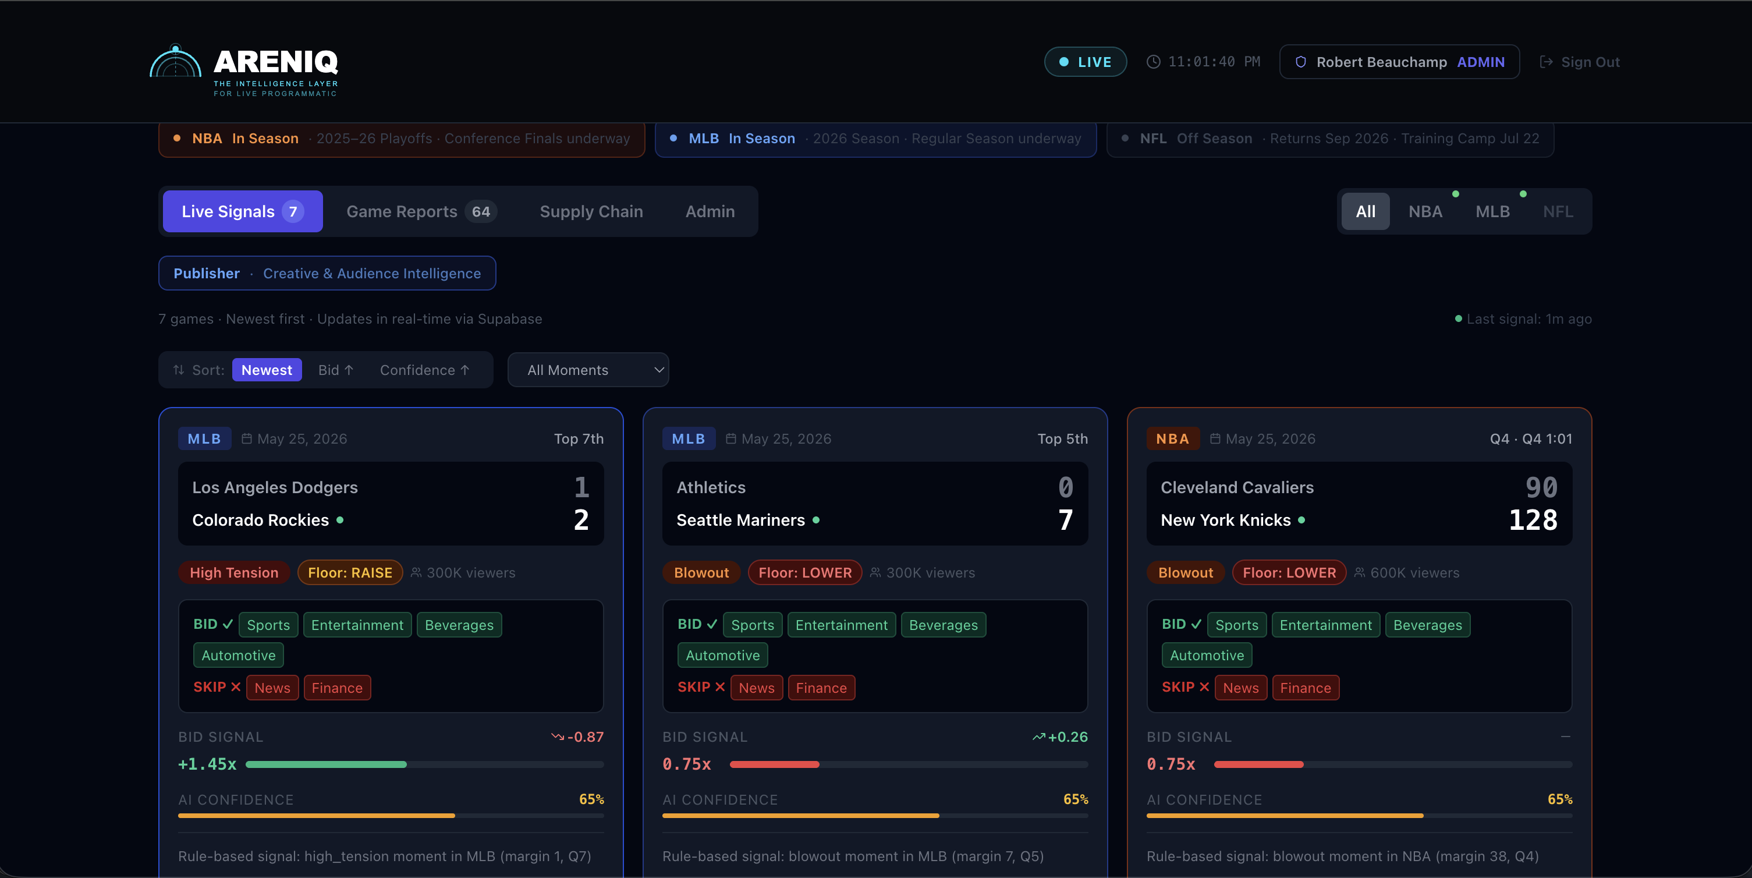Click the Dodgers card rule-based signal description
This screenshot has height=878, width=1752.
385,856
